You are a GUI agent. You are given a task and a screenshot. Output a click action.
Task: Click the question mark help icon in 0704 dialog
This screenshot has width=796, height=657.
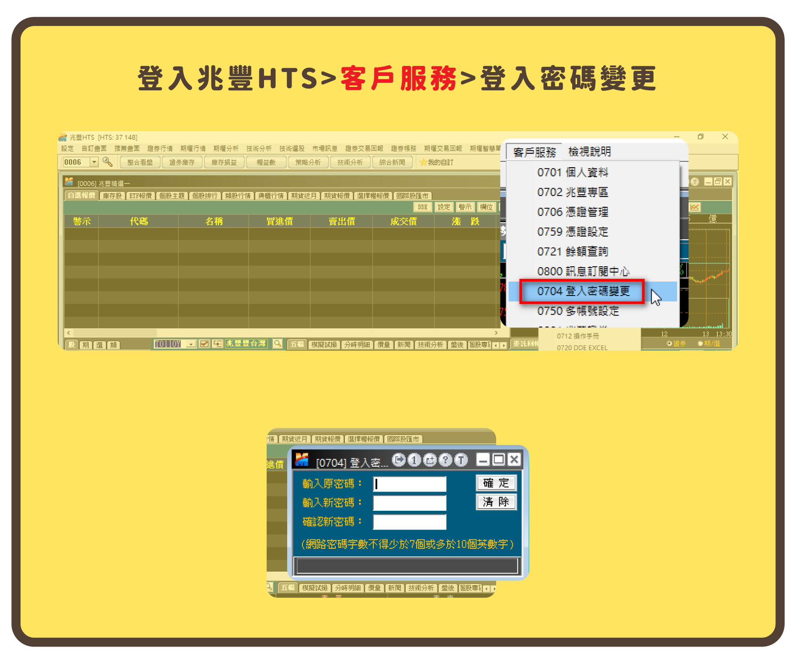coord(445,460)
